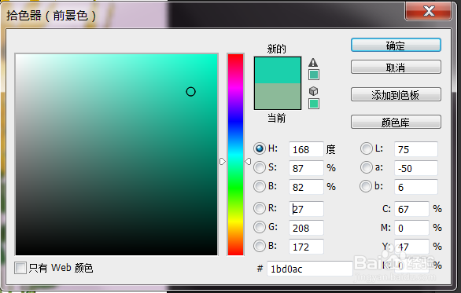Click the C cyan field showing 67
Viewport: 461px width, 293px height.
coord(411,209)
